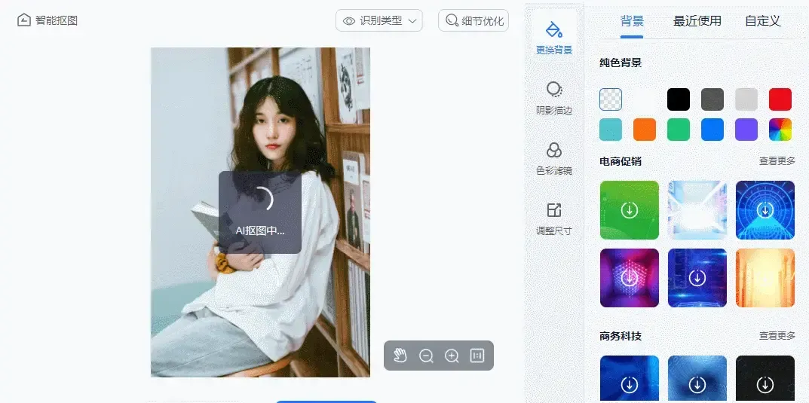The width and height of the screenshot is (809, 403).
Task: Reset view with the 1:1 icon
Action: pyautogui.click(x=477, y=356)
